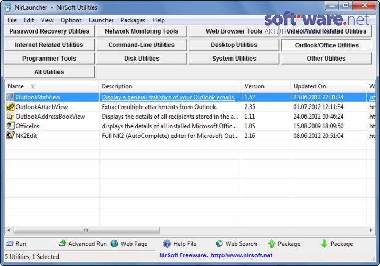Open the Edit menu
Image resolution: width=380 pixels, height=266 pixels.
[x=29, y=20]
